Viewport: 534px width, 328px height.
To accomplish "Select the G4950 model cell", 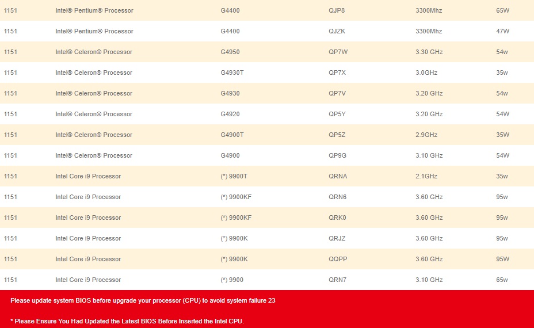I will coord(230,52).
